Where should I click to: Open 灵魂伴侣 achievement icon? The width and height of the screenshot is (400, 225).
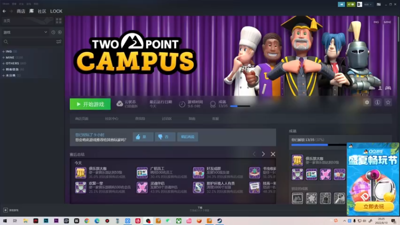(142, 187)
